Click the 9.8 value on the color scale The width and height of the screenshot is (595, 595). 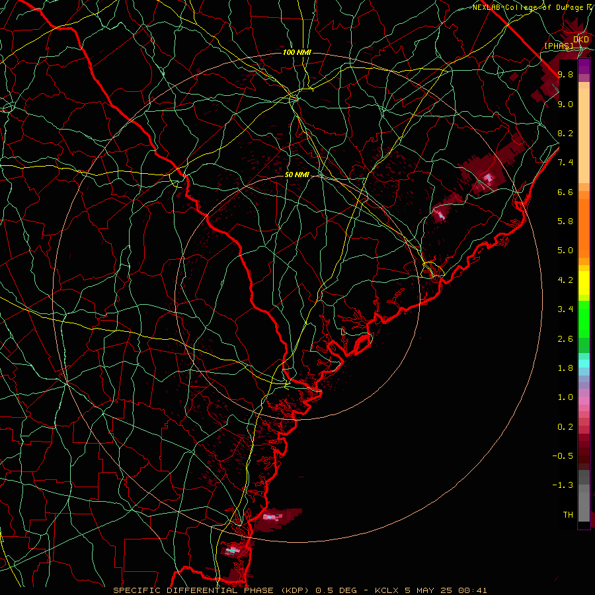(x=565, y=74)
